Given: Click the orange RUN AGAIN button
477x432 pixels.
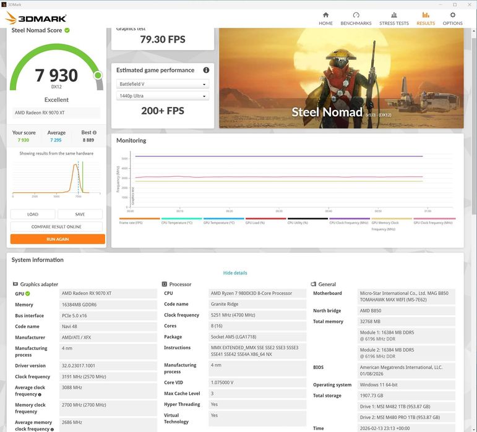Looking at the screenshot, I should pyautogui.click(x=58, y=239).
